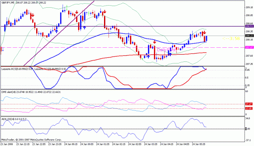Select the first red sell arrow near 22:15

(x=33, y=15)
